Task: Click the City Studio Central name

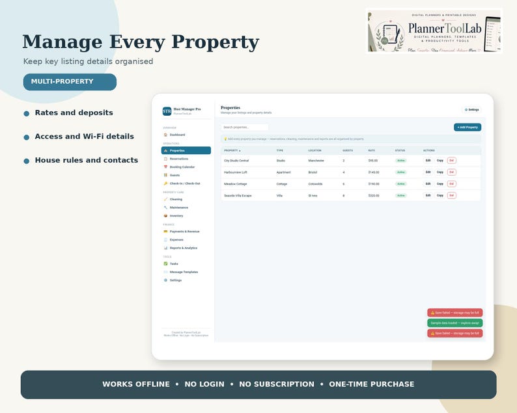Action: (x=236, y=161)
